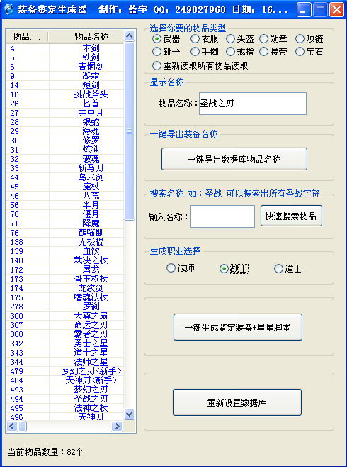This screenshot has width=347, height=467.
Task: Click the horizontal scroll right arrow
Action: [117, 427]
